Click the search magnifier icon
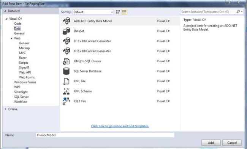This screenshot has height=149, width=247. (x=238, y=12)
